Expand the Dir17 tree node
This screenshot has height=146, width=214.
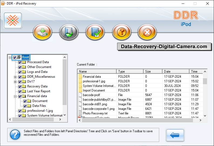pyautogui.click(x=15, y=82)
